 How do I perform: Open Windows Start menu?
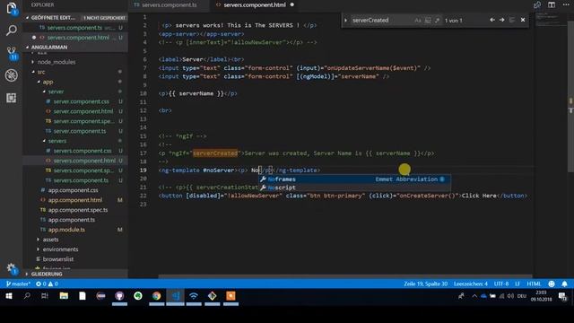(x=9, y=296)
